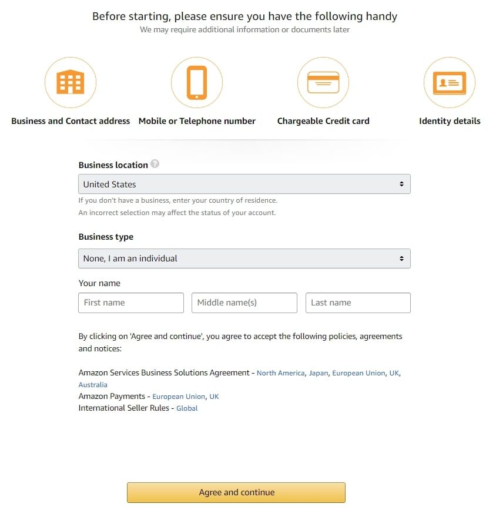Viewport: 496px width, 517px height.
Task: Open the Australia agreement link
Action: (x=92, y=384)
